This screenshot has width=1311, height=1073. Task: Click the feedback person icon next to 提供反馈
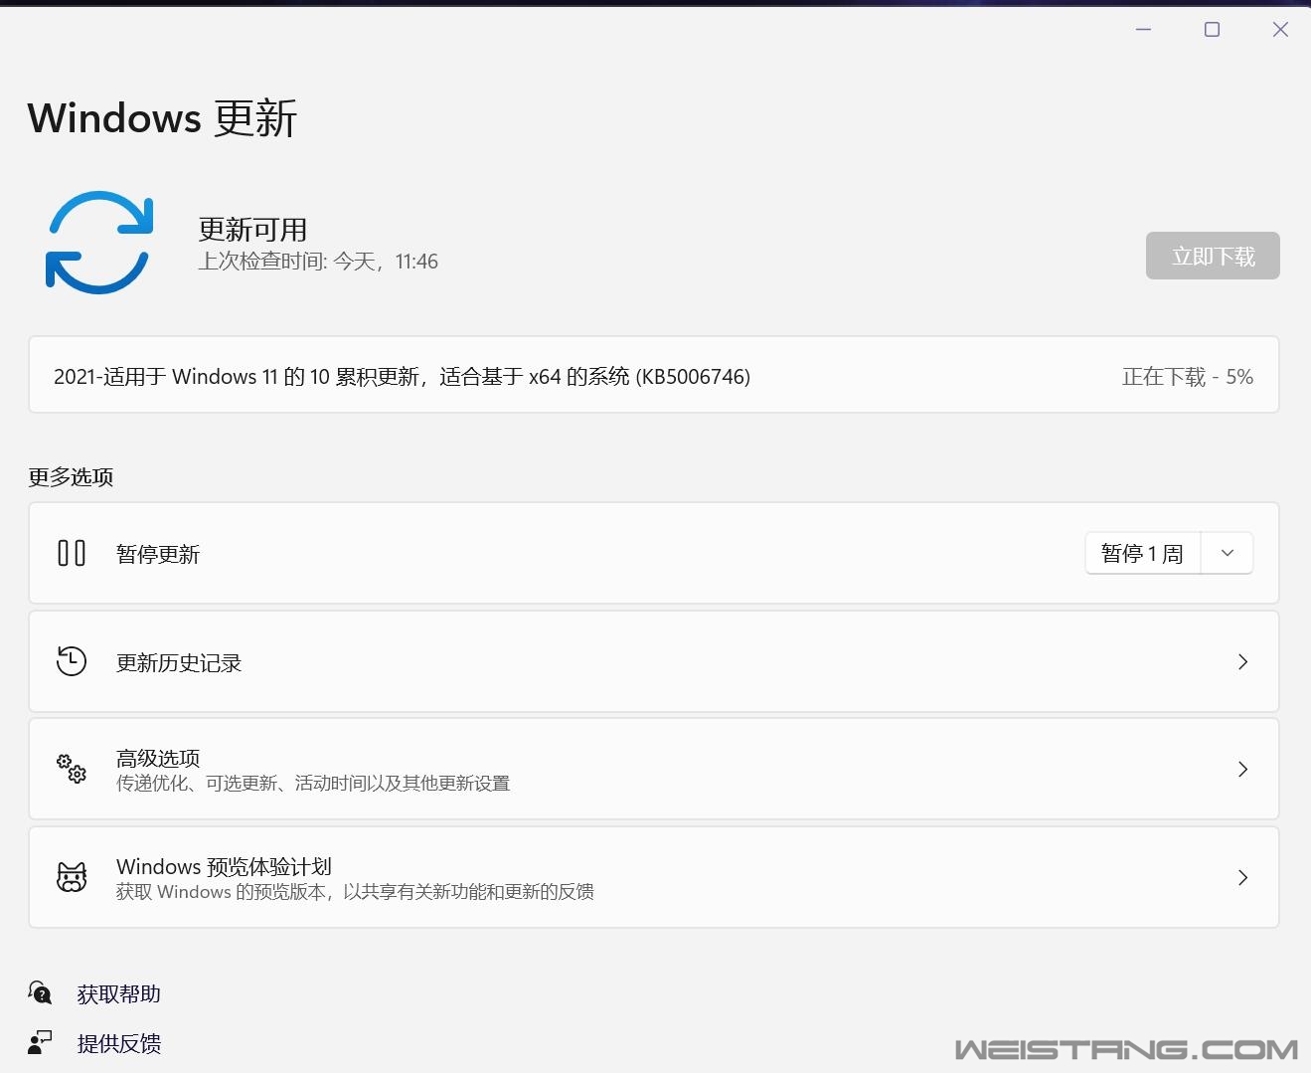pyautogui.click(x=40, y=1042)
